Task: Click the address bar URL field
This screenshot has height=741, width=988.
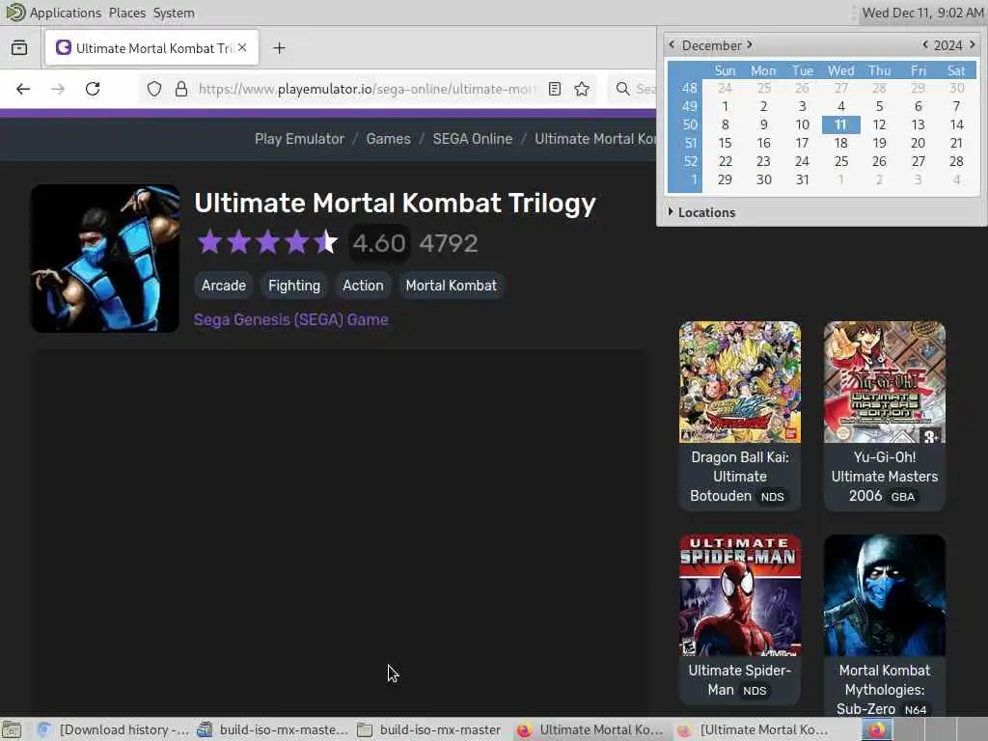Action: 367,89
